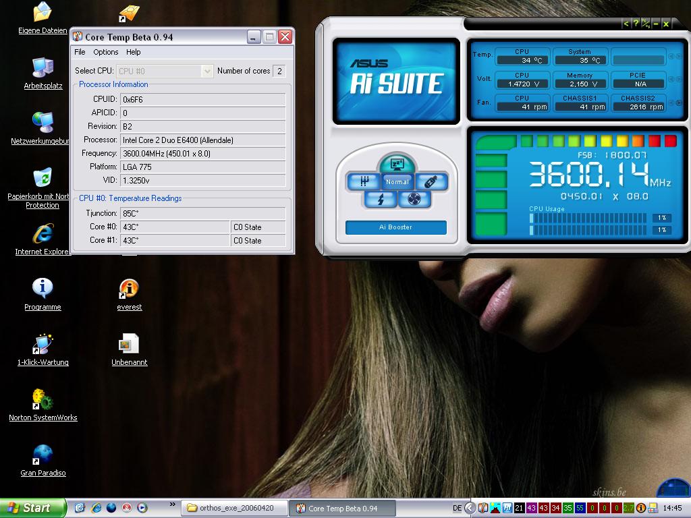Click the Start button
Image resolution: width=691 pixels, height=518 pixels.
(32, 508)
